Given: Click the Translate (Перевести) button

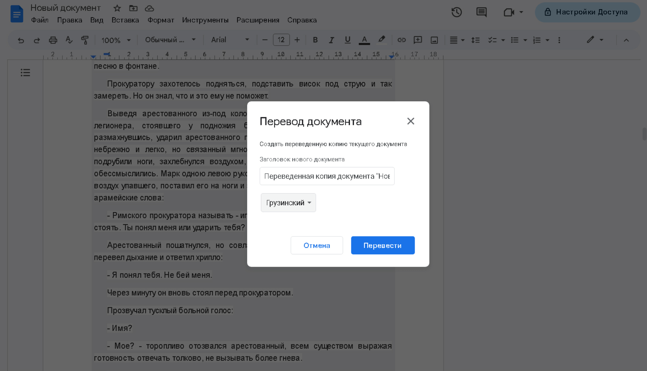Looking at the screenshot, I should (x=383, y=245).
